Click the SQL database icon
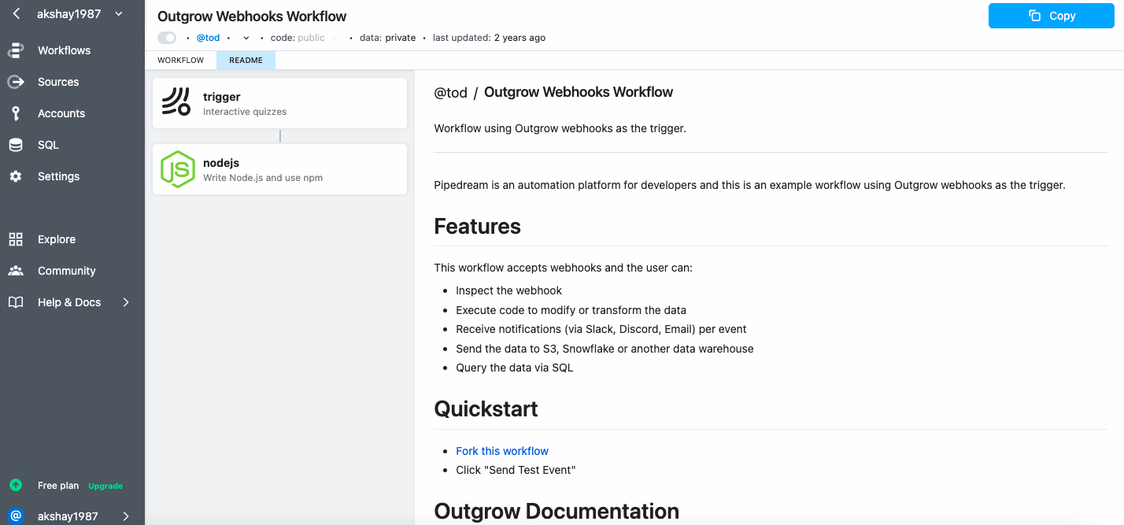 [x=16, y=145]
